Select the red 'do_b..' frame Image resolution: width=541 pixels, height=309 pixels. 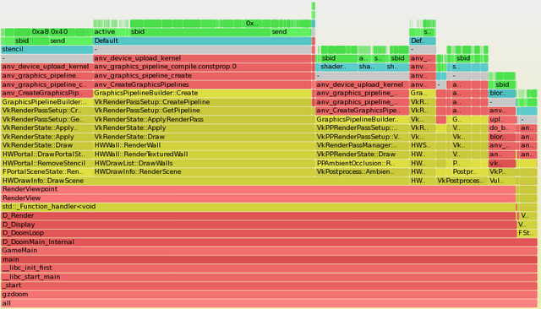tap(502, 127)
